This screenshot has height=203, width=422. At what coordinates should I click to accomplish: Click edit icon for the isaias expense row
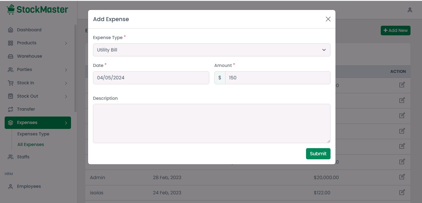(402, 192)
